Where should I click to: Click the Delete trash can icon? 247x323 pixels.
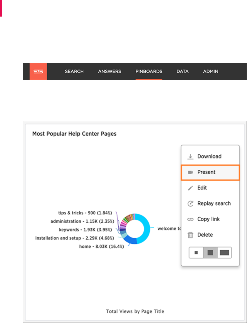(190, 235)
